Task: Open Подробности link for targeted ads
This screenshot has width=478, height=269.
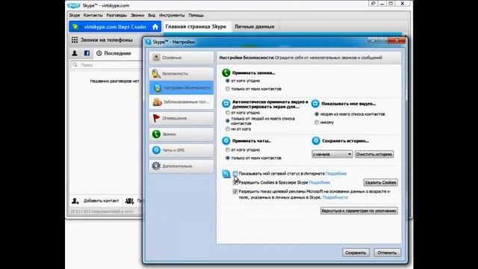Action: click(335, 197)
